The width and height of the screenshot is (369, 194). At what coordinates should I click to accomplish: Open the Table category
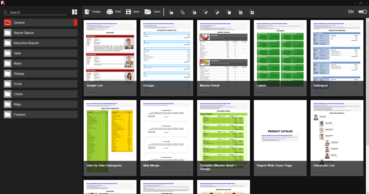[41, 53]
